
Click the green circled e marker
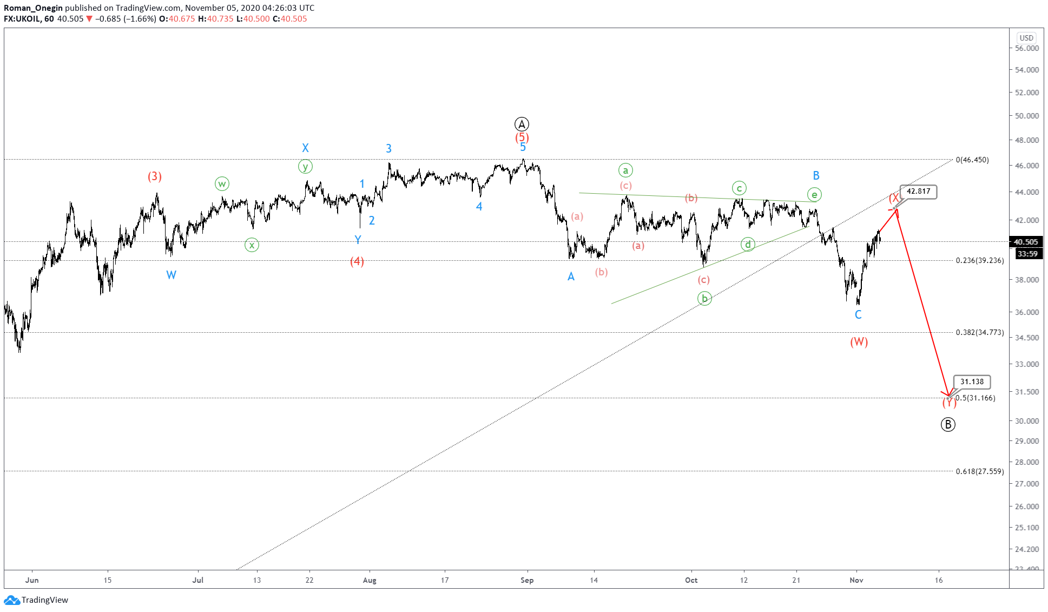[814, 195]
